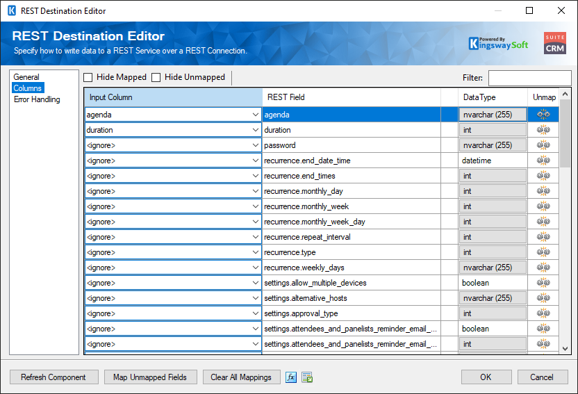Screen dimensions: 578x394
Task: Click the application K icon in title bar
Action: pyautogui.click(x=12, y=10)
